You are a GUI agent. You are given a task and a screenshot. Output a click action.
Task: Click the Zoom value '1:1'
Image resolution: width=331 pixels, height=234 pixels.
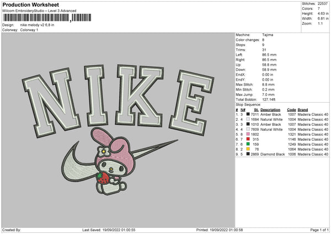(x=320, y=23)
